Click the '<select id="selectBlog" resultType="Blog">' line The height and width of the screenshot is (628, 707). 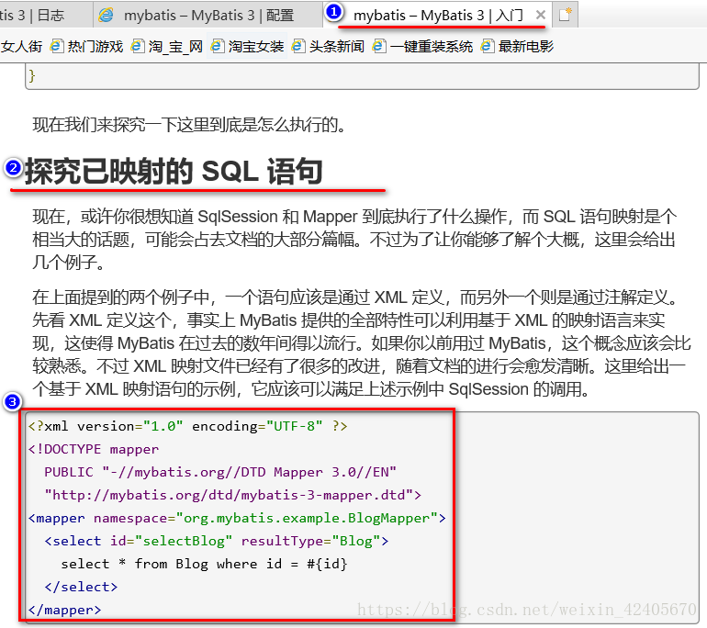(x=217, y=541)
